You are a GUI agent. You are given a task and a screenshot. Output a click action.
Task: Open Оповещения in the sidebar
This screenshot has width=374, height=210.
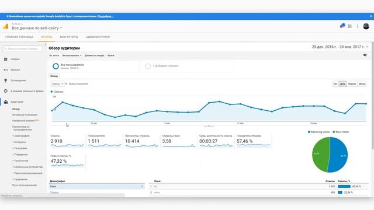[18, 80]
